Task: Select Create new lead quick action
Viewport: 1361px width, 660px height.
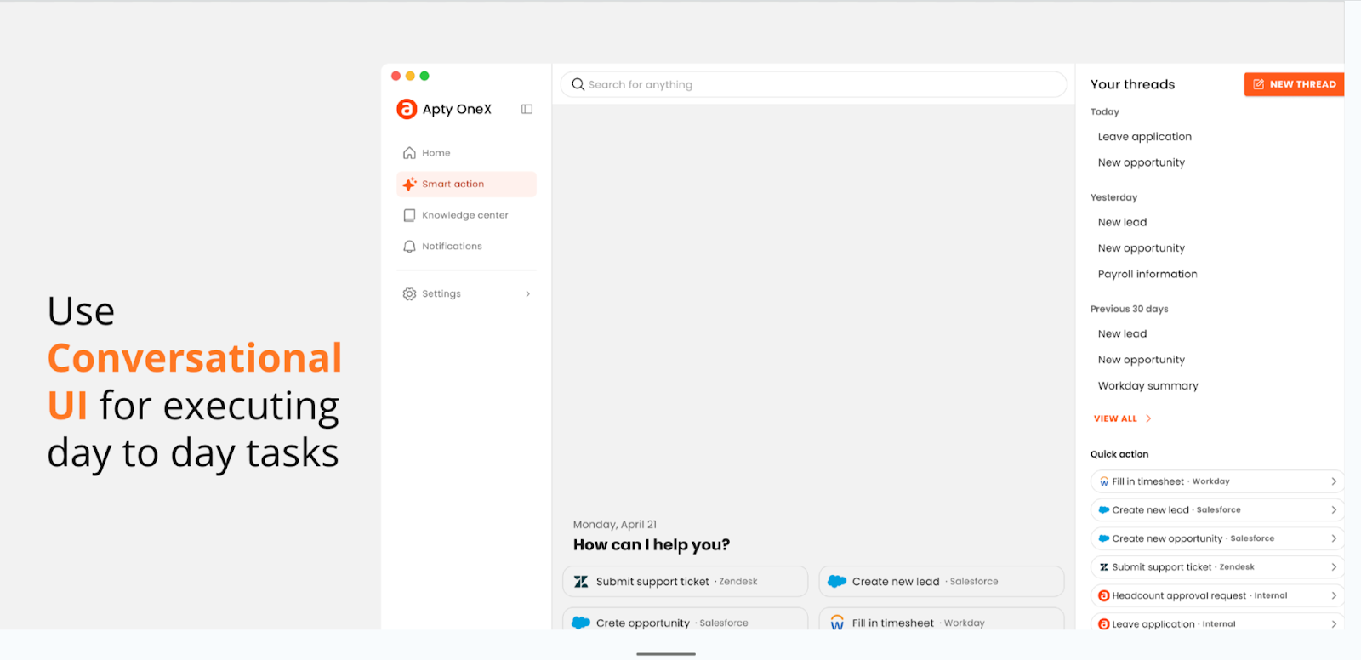Action: pos(1217,510)
